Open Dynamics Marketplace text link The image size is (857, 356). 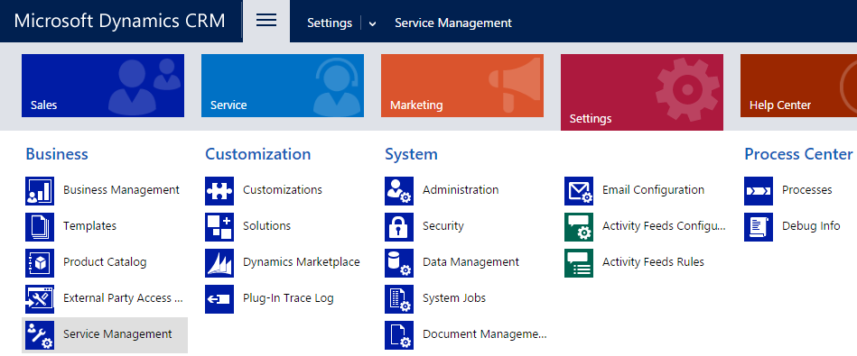(301, 261)
